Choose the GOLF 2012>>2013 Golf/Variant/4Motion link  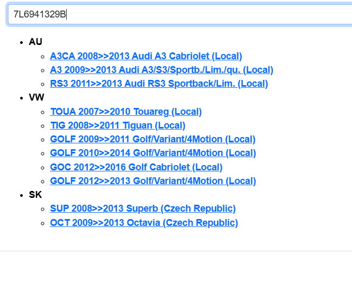pos(152,181)
